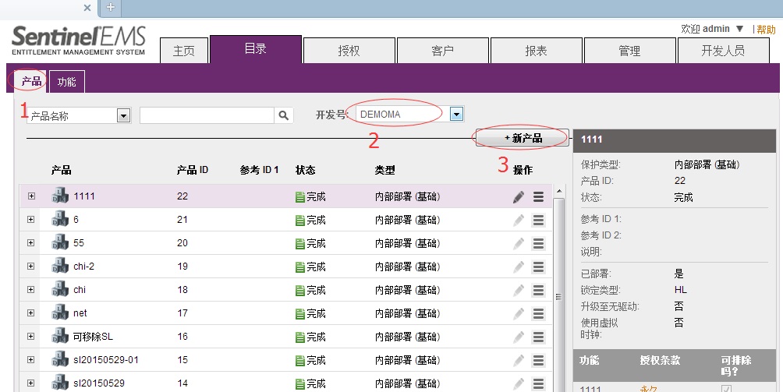Click the product list vertical scrollbar
The image size is (783, 392).
point(558,296)
